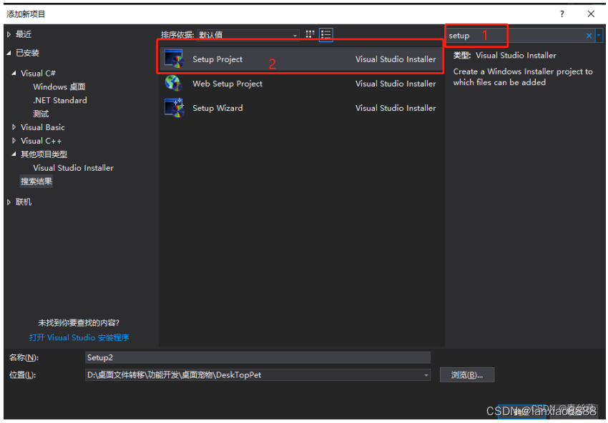Collapse the 已安装 tree node
The image size is (608, 423).
coord(9,53)
